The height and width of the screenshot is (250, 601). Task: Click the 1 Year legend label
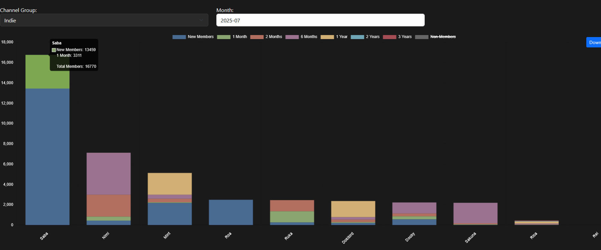pos(342,37)
